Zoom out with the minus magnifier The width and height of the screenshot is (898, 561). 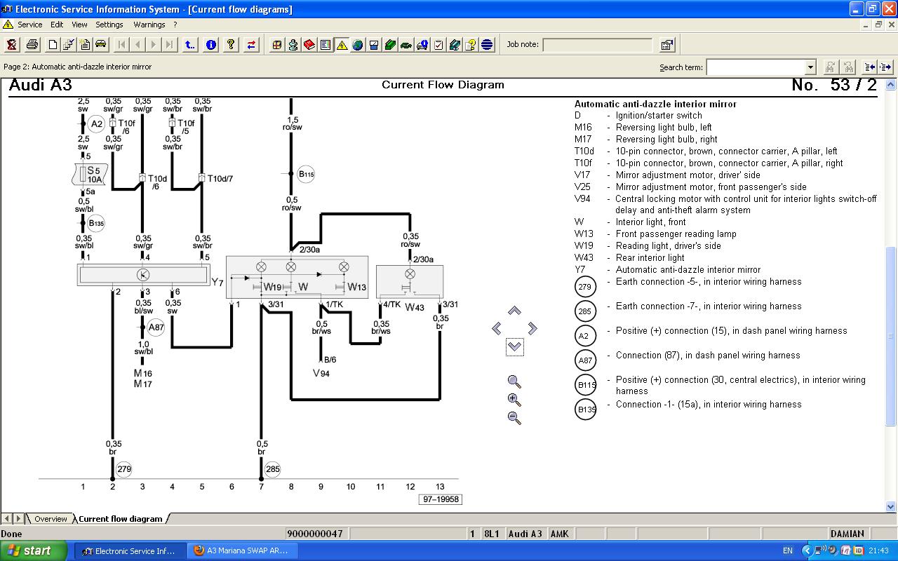[x=514, y=418]
